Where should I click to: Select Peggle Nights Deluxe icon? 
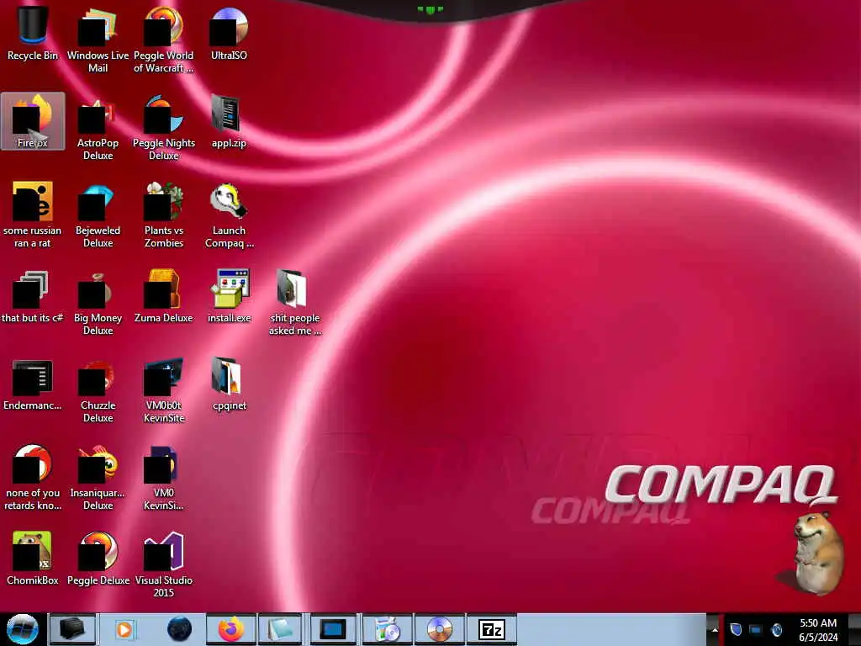pos(164,128)
